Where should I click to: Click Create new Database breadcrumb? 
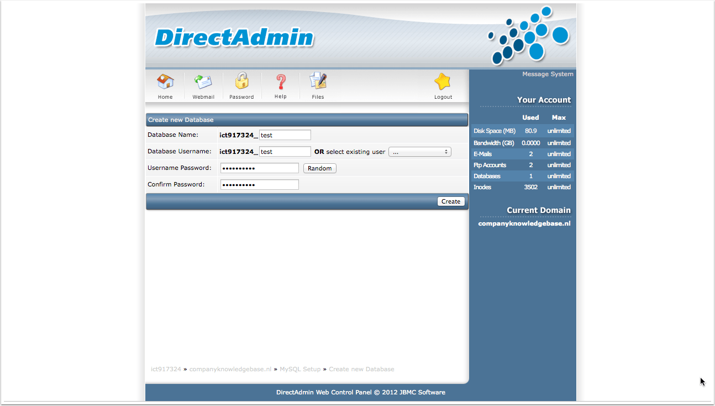tap(361, 369)
